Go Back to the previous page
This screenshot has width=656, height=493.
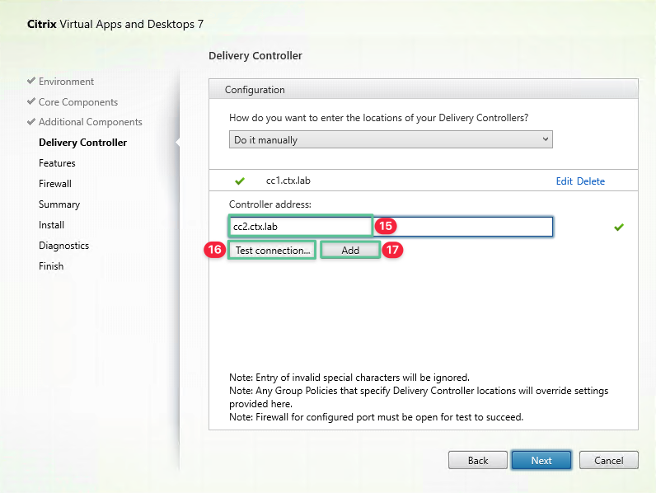(x=478, y=461)
